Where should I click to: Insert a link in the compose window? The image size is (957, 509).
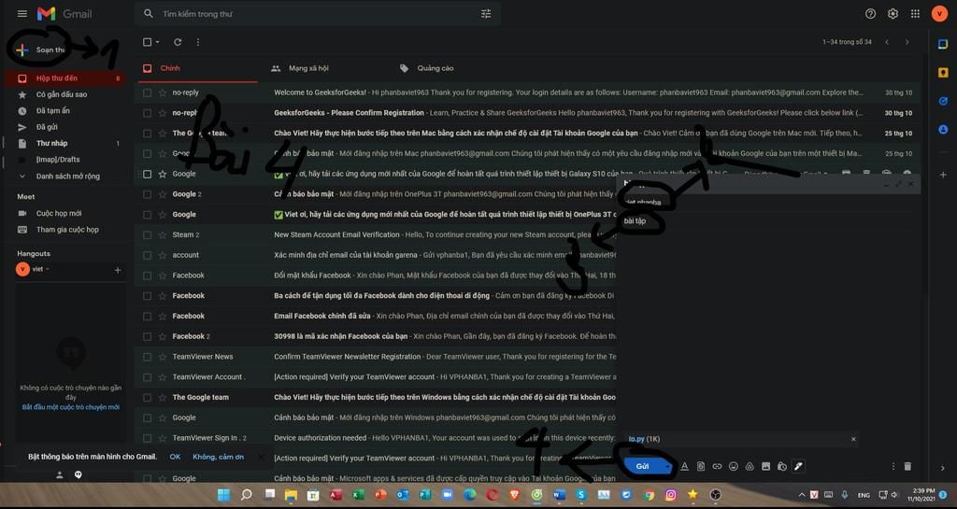pos(717,466)
